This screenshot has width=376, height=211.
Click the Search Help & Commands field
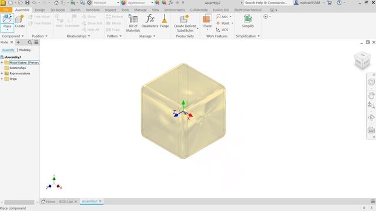click(x=268, y=2)
